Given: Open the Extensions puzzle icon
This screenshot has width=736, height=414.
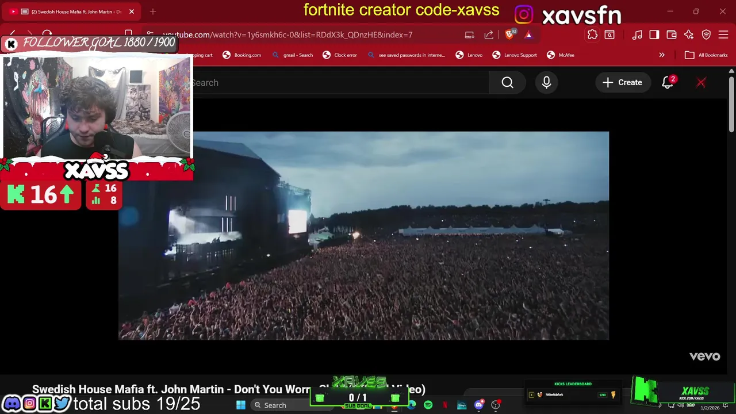Looking at the screenshot, I should tap(592, 35).
